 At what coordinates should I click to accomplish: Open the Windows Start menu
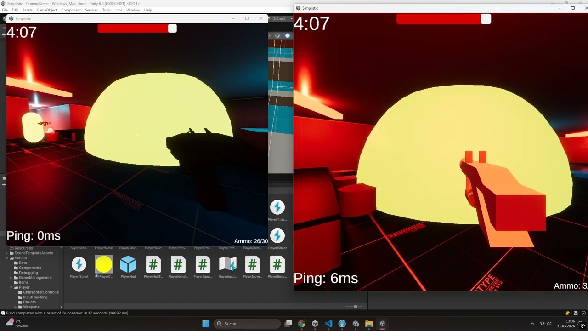tap(206, 324)
